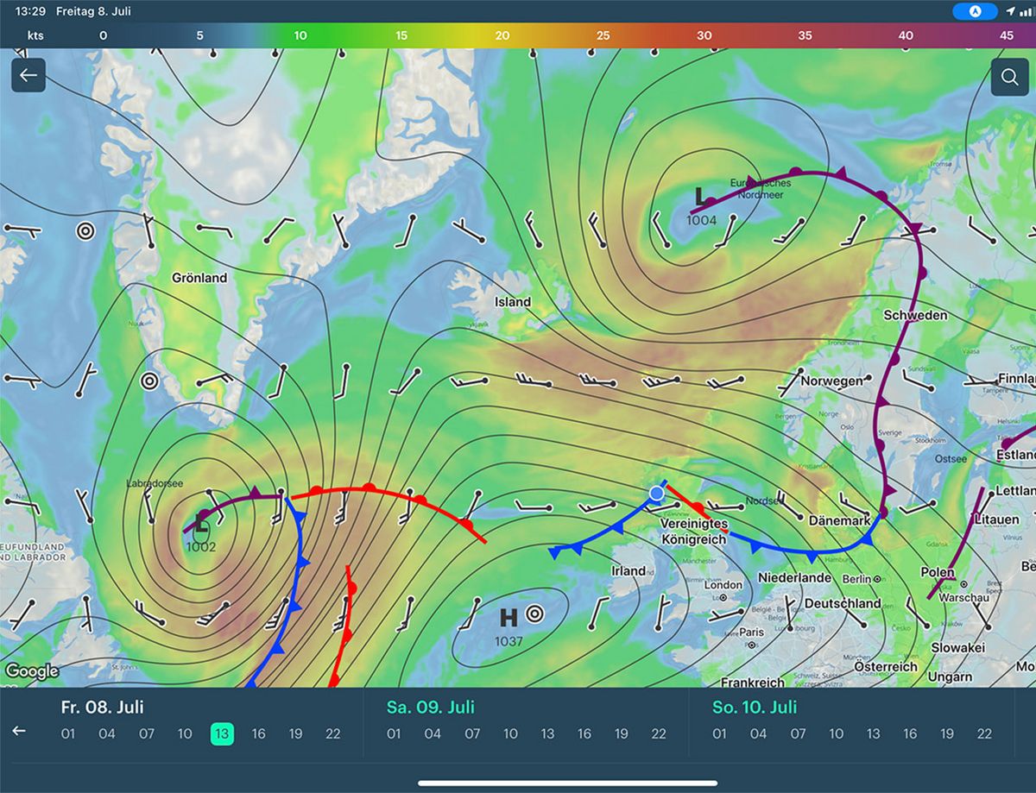Select hour 04 on So. 10. Juli
Viewport: 1036px width, 793px height.
758,733
